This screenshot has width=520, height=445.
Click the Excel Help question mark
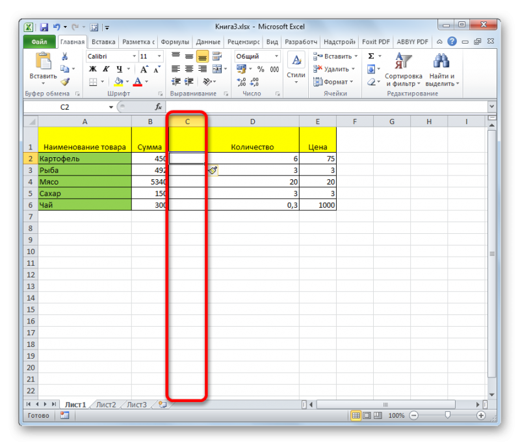click(x=452, y=42)
